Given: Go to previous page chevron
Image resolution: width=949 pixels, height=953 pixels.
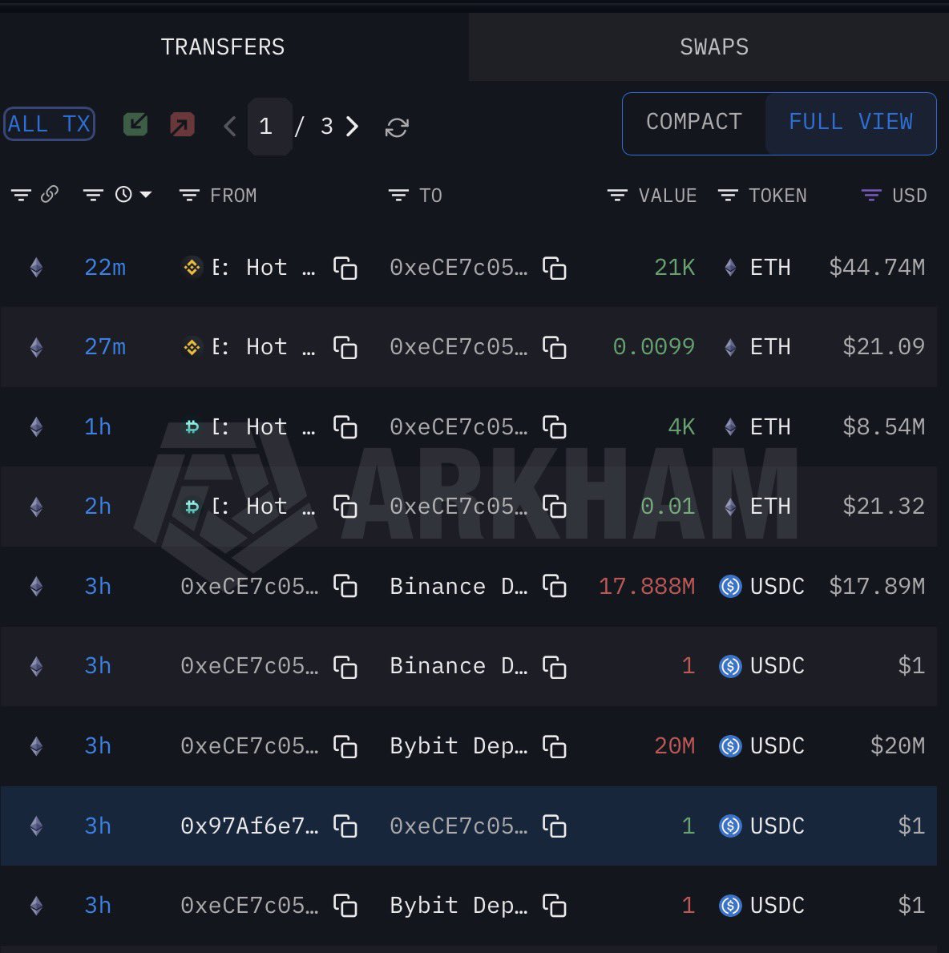Looking at the screenshot, I should [x=230, y=127].
